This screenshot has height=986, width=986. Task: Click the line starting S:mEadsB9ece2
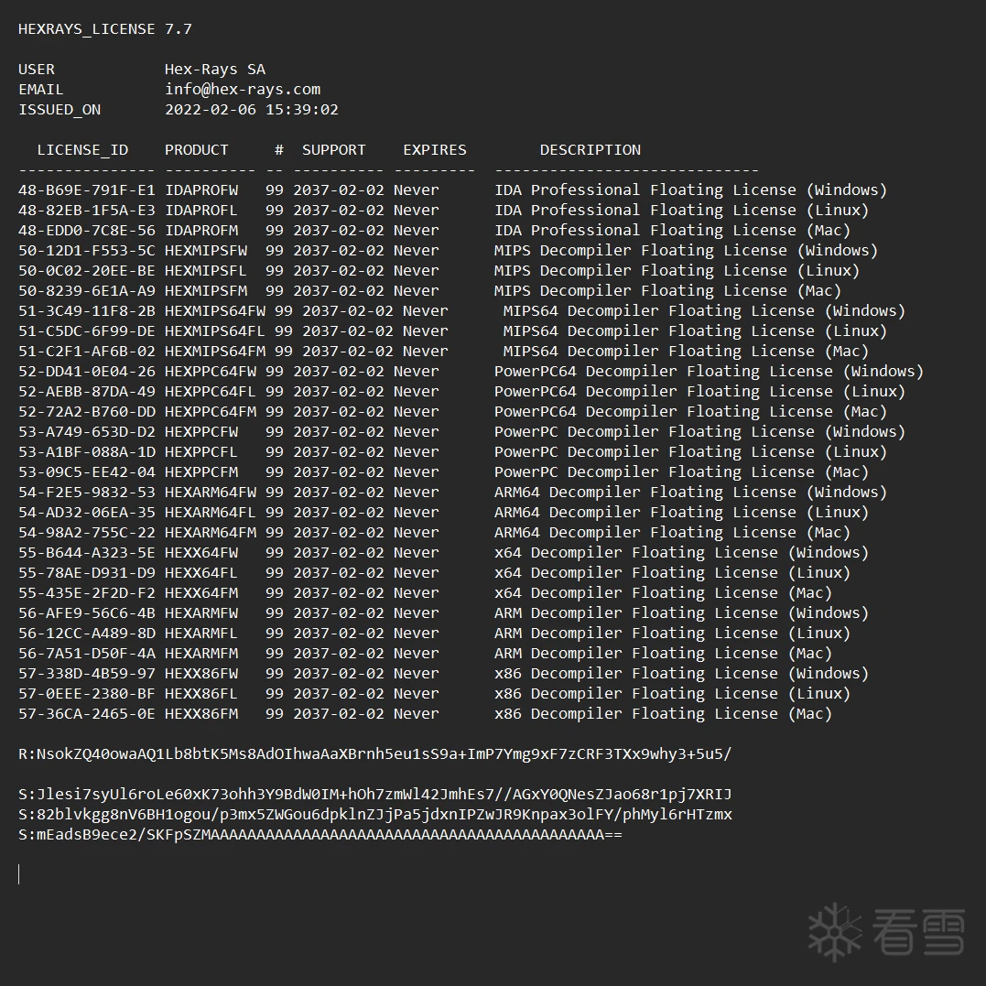[x=320, y=834]
